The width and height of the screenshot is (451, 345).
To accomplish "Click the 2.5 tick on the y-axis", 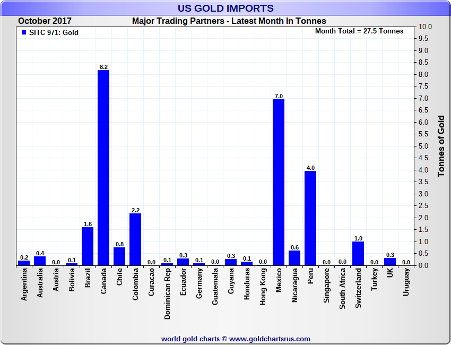I will pos(423,206).
